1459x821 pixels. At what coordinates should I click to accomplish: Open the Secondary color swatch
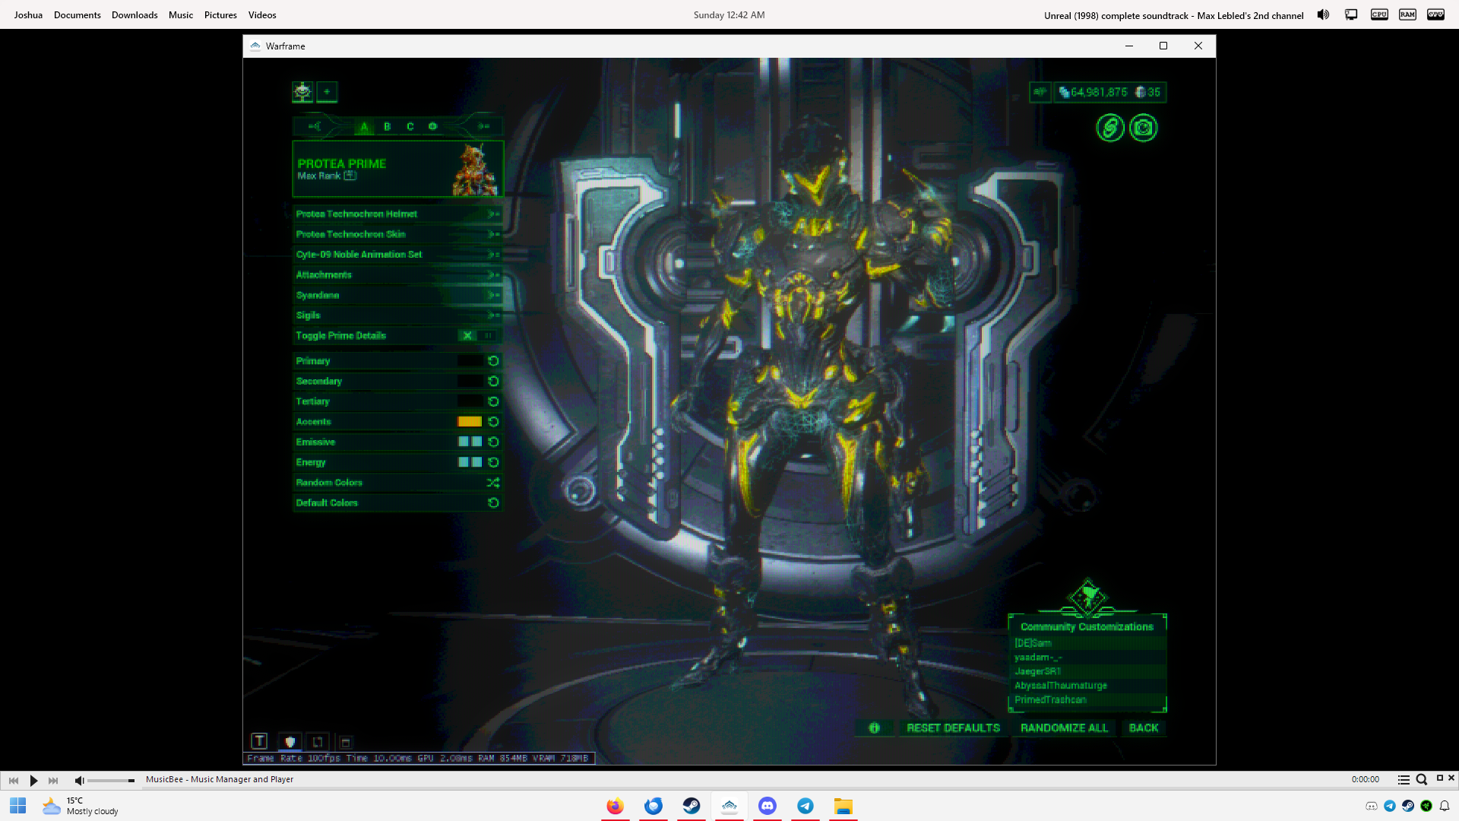pos(470,381)
